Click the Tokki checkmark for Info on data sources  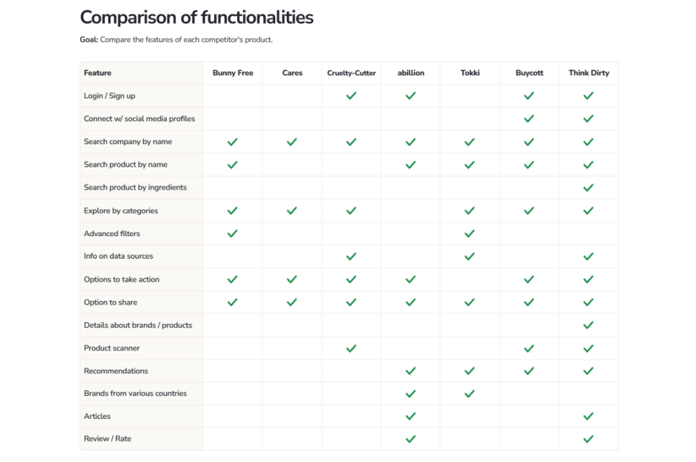point(469,256)
